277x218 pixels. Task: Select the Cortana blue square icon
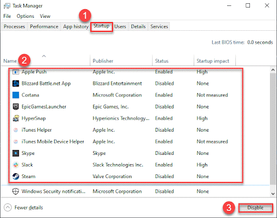16,95
